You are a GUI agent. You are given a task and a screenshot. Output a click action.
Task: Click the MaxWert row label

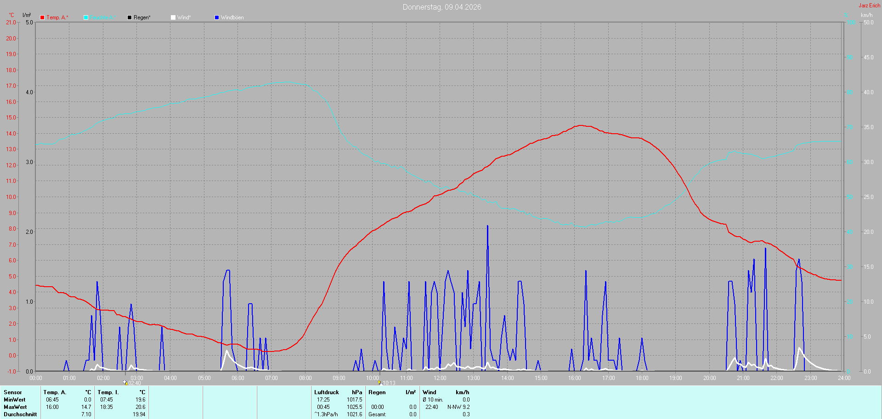point(15,407)
